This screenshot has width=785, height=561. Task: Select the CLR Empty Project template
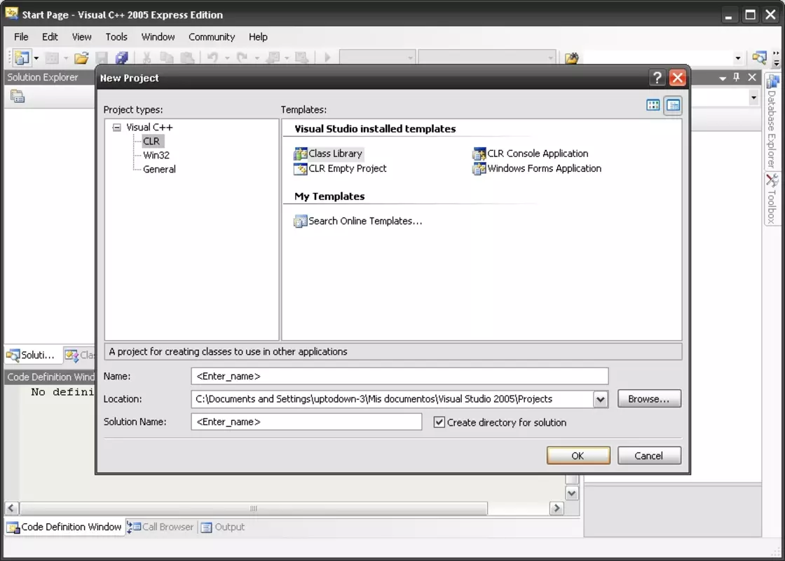point(341,168)
